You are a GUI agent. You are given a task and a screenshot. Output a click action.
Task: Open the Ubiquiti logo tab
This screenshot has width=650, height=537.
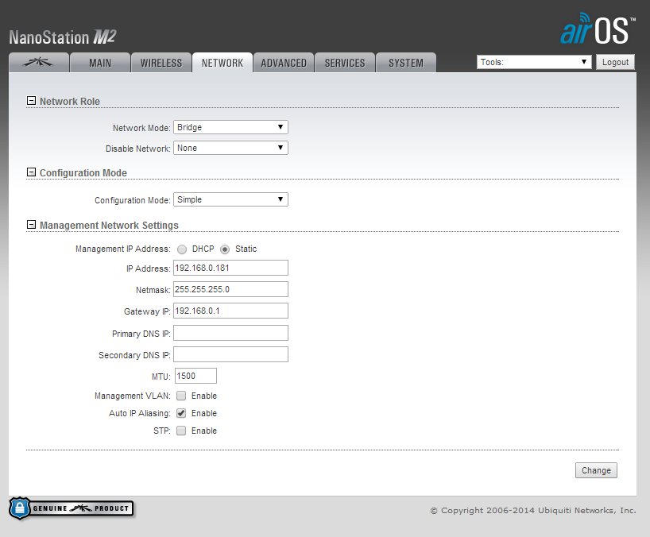click(x=39, y=63)
